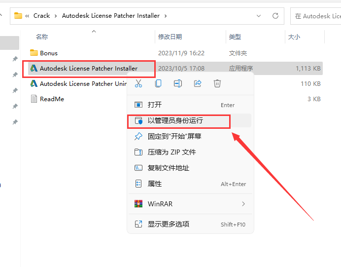Sort by the 名称 column header
This screenshot has width=341, height=267.
pyautogui.click(x=42, y=37)
